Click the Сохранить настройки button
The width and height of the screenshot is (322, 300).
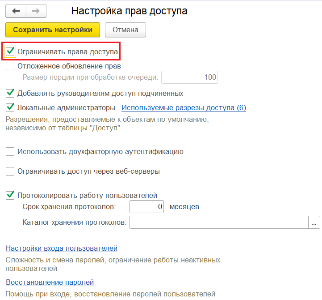(x=53, y=30)
